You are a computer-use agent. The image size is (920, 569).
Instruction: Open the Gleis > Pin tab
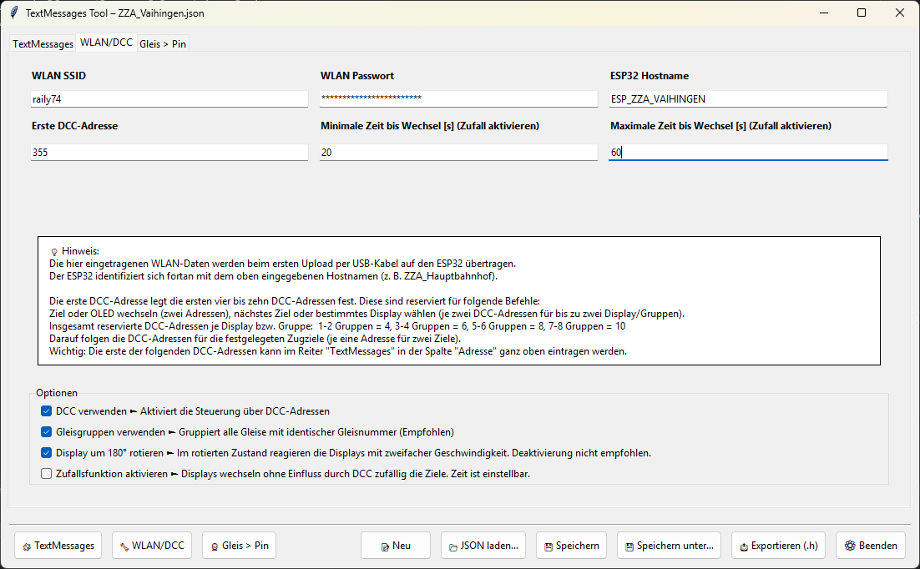point(163,44)
